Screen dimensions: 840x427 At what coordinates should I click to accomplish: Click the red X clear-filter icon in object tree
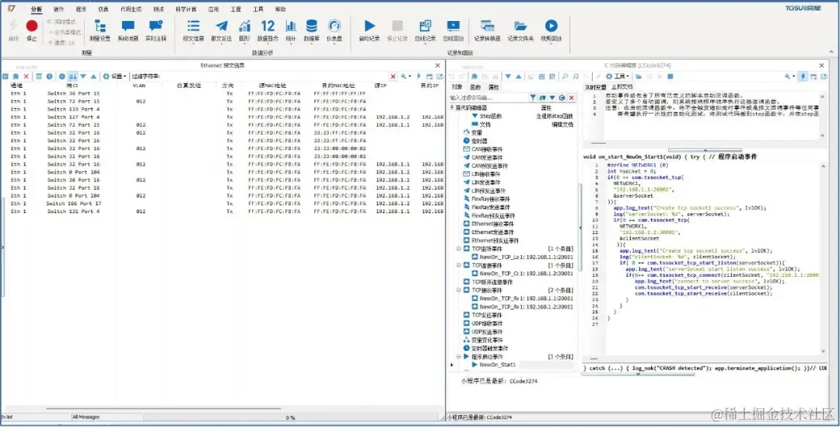pyautogui.click(x=571, y=97)
